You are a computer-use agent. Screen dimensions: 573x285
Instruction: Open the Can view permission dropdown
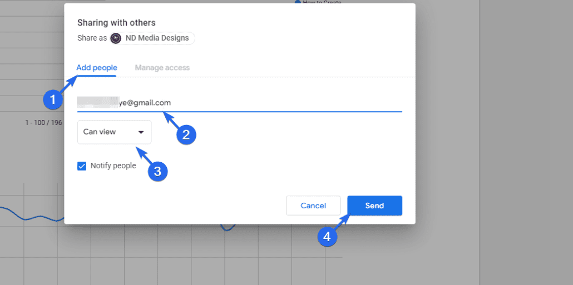[x=115, y=132]
